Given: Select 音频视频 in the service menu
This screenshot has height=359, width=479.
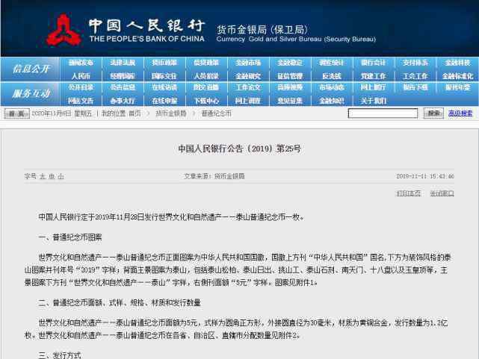Looking at the screenshot, I should pos(290,87).
